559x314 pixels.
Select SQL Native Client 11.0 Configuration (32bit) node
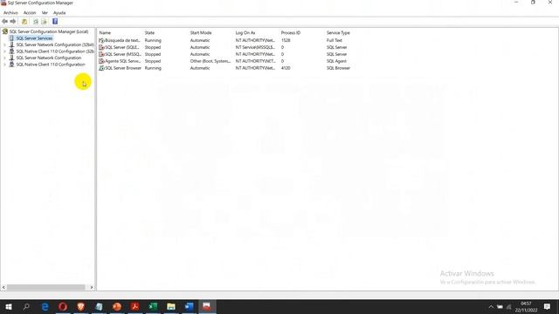click(x=55, y=51)
